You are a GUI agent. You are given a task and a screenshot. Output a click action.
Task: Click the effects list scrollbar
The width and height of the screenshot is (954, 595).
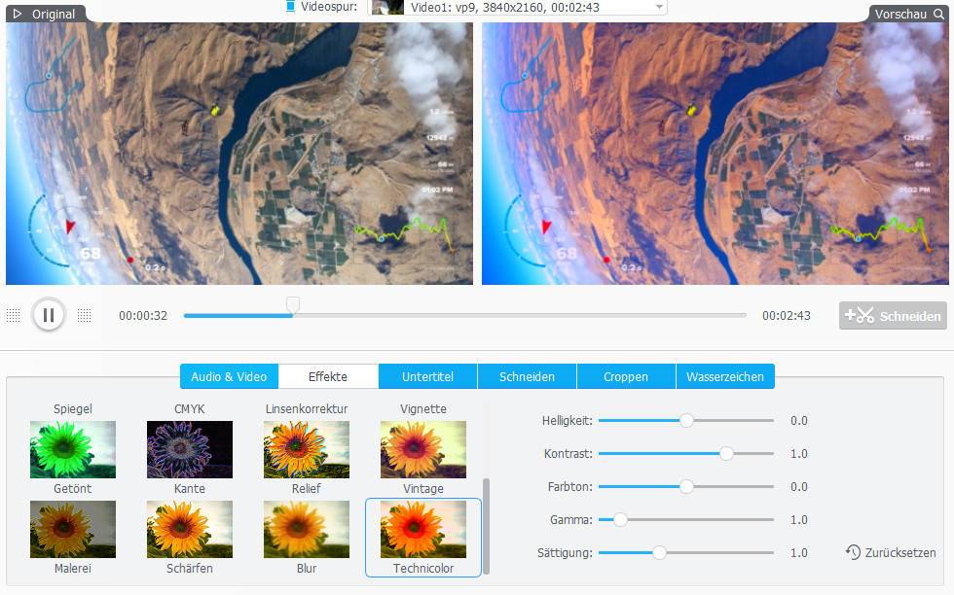(486, 526)
